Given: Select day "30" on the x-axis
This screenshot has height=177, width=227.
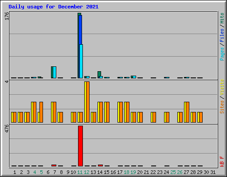Looking at the screenshot, I should 206,172.
